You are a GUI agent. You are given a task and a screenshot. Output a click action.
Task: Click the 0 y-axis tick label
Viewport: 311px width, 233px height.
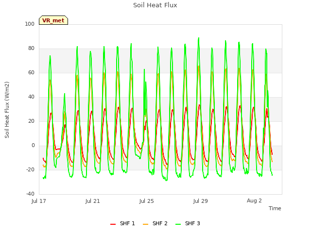[x=33, y=146]
